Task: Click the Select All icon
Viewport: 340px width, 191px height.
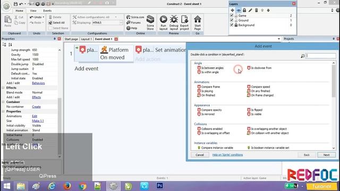Action: [50, 23]
